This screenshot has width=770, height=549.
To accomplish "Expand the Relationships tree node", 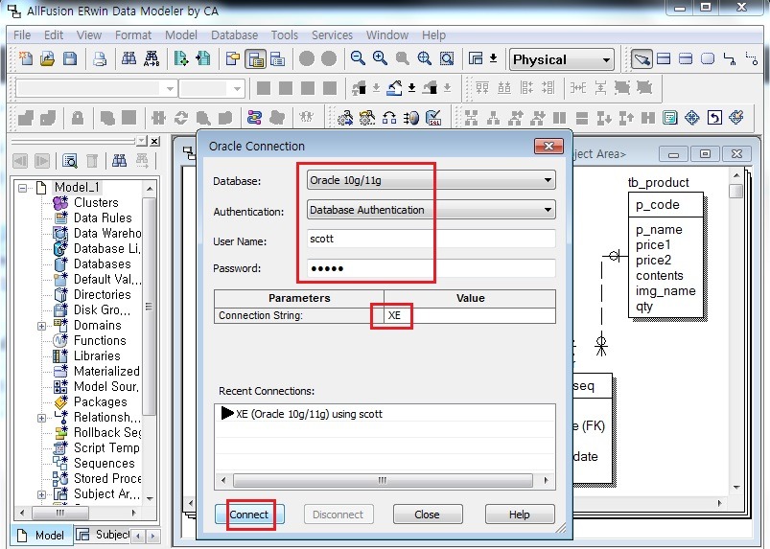I will 42,418.
